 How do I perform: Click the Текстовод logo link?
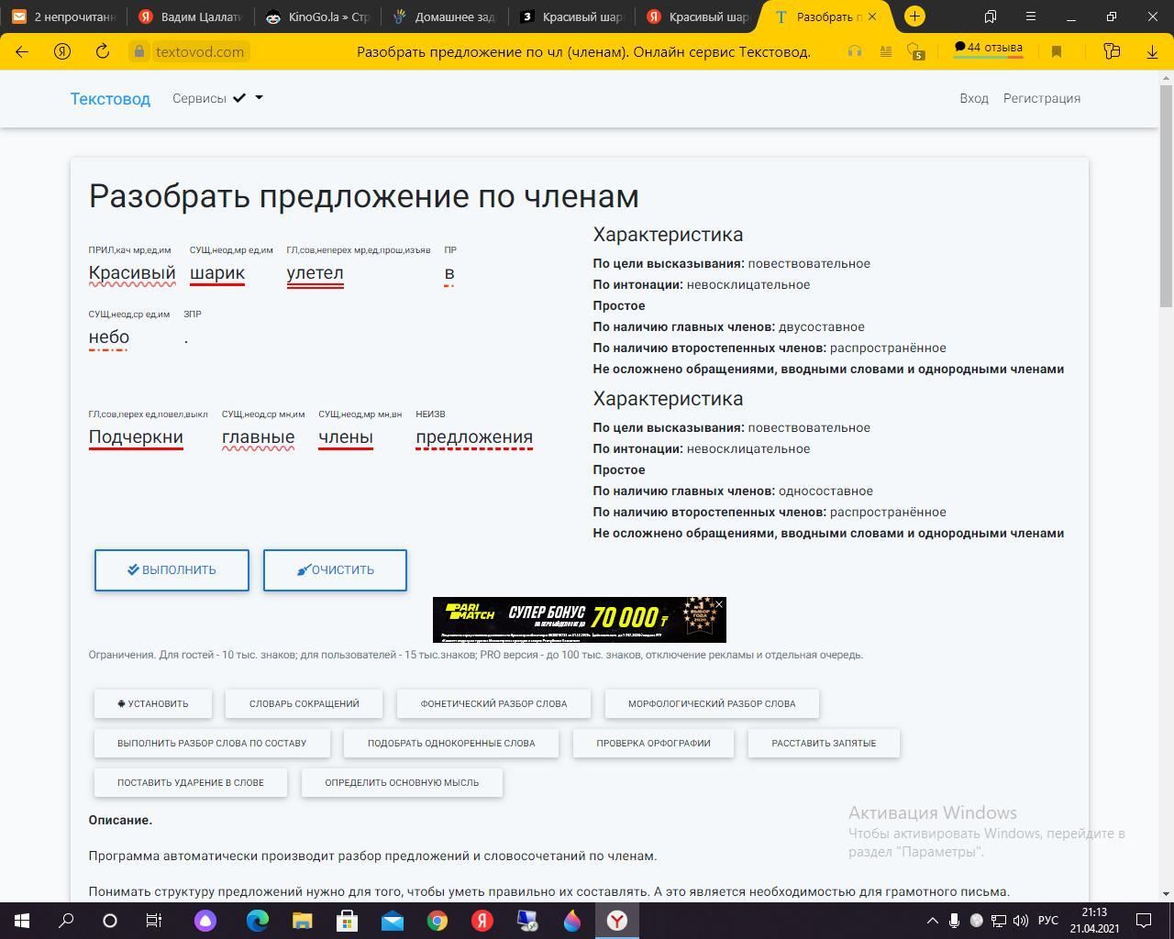click(110, 98)
